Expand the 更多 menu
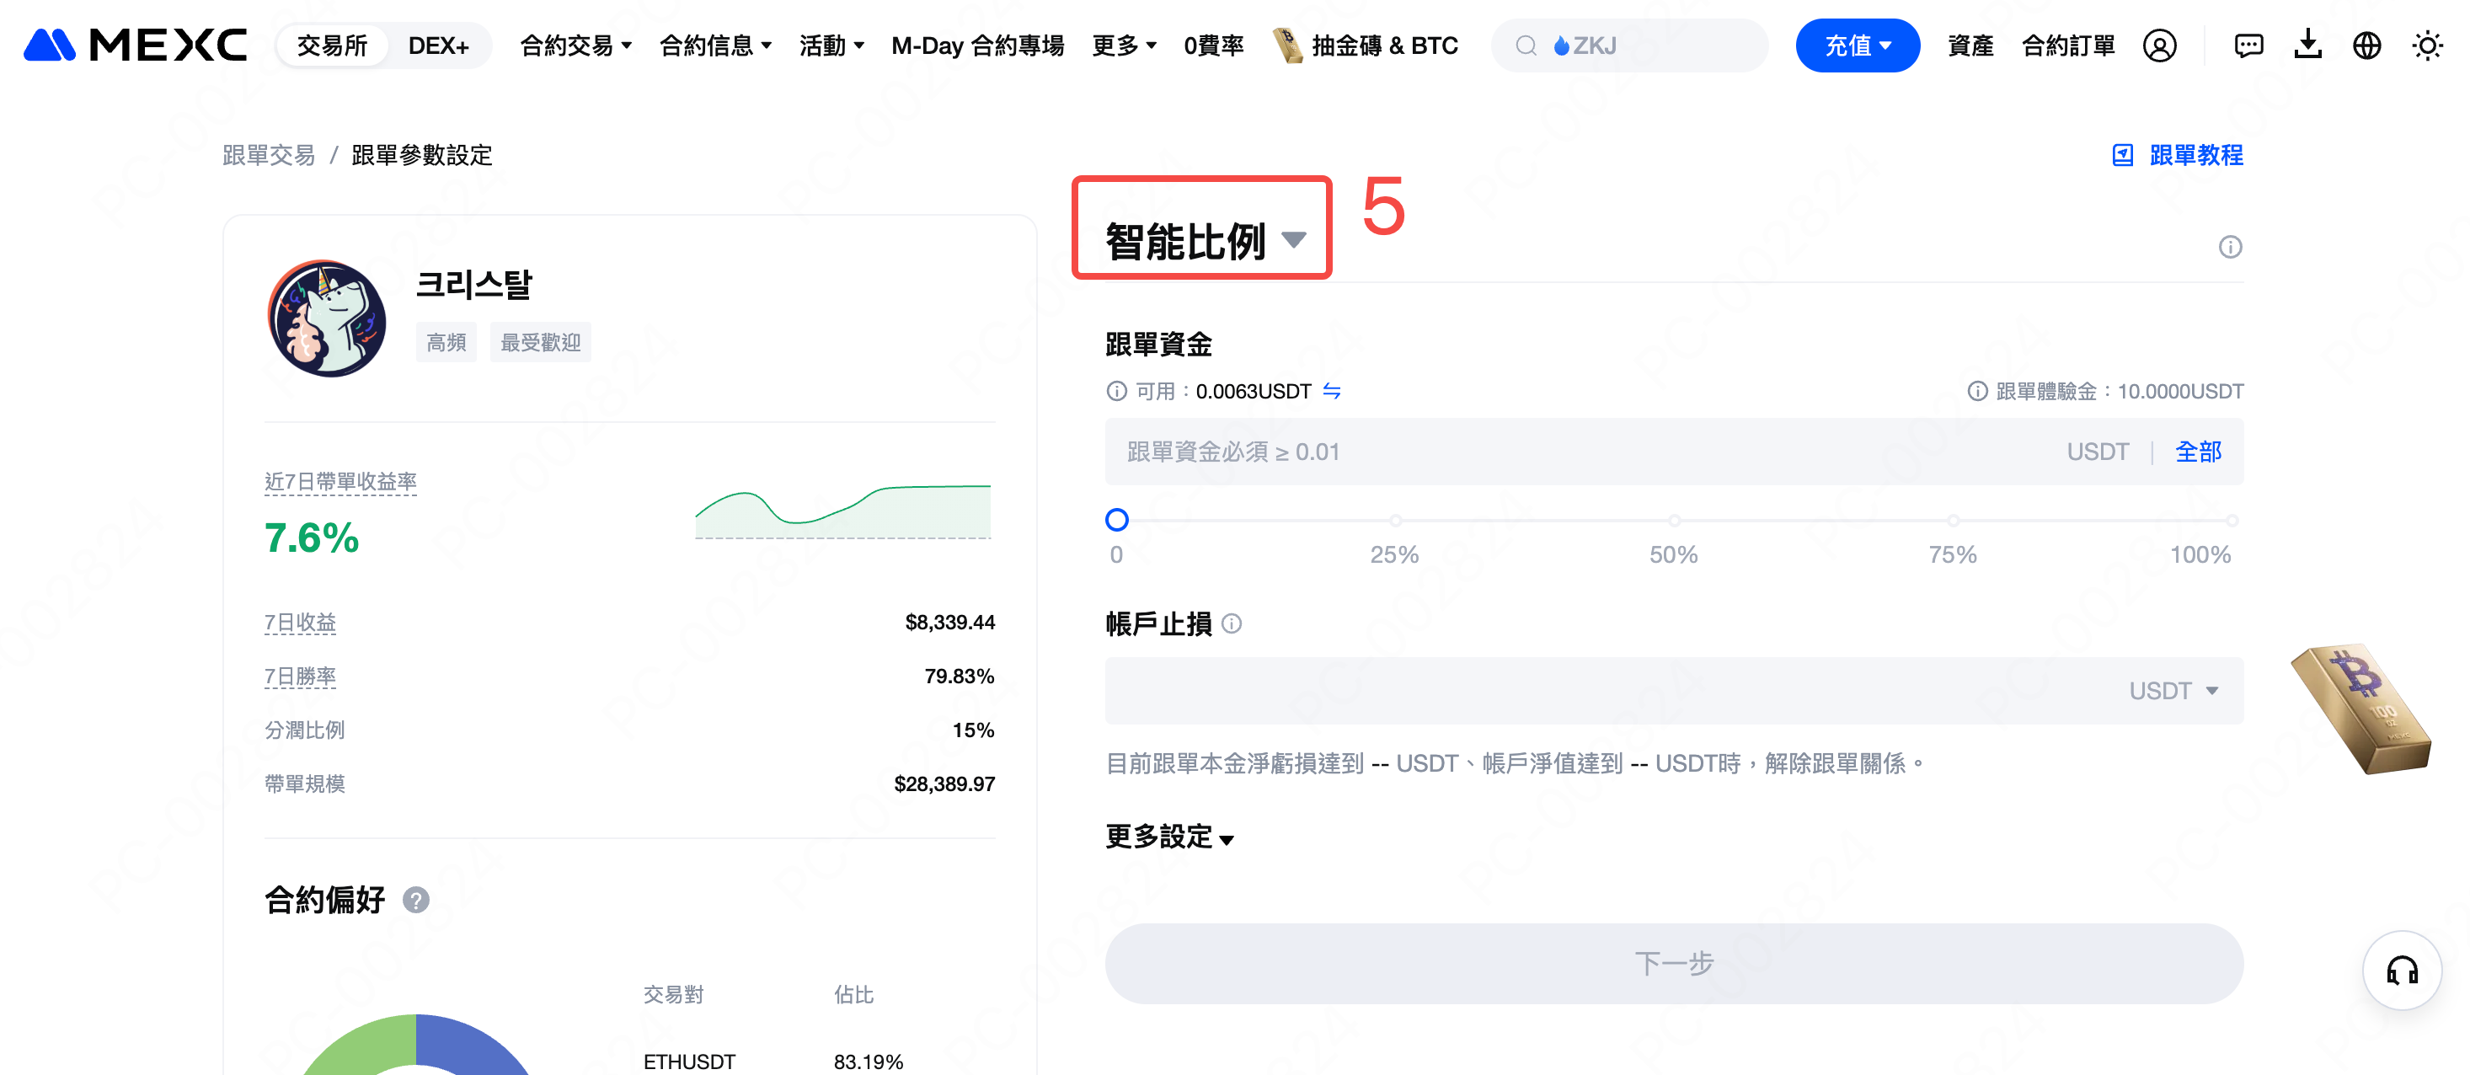The height and width of the screenshot is (1075, 2470). pyautogui.click(x=1124, y=45)
